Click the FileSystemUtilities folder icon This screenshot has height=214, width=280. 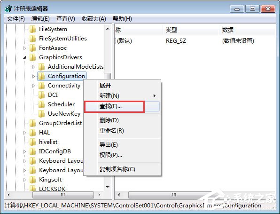click(33, 39)
